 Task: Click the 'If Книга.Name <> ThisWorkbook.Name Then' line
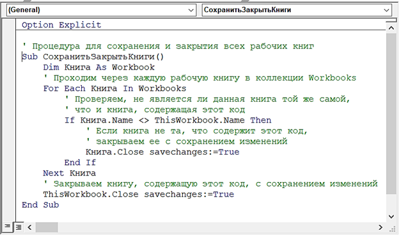pos(168,120)
